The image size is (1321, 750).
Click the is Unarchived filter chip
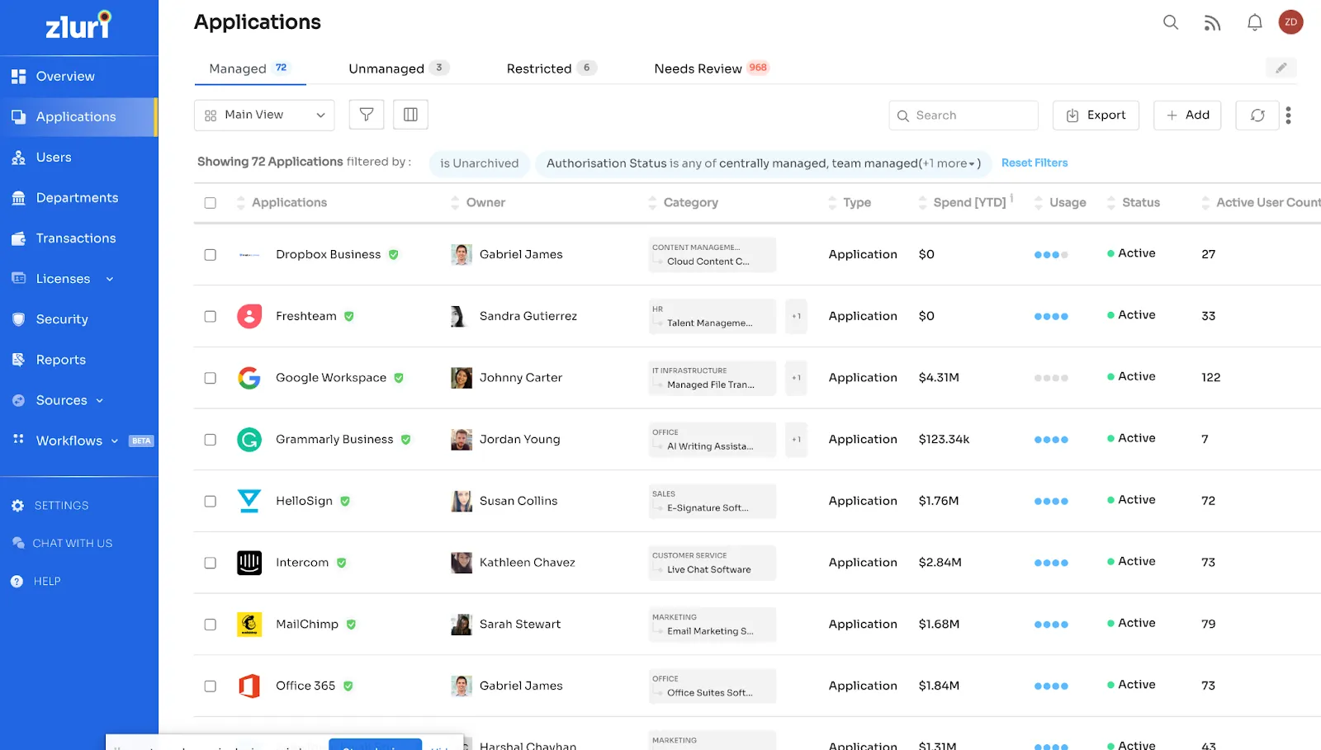480,163
